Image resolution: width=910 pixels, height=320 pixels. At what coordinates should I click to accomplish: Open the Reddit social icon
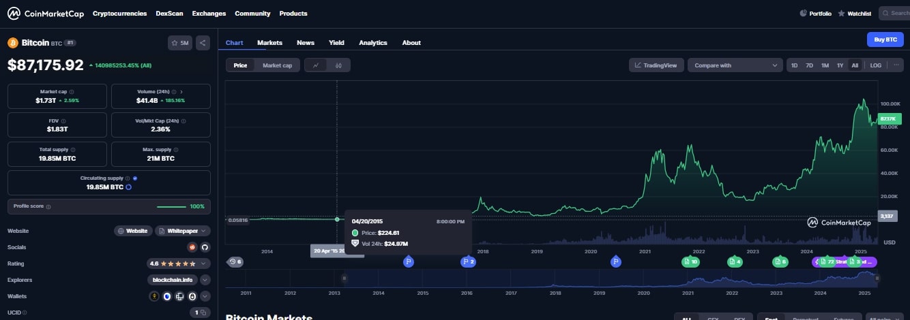point(192,246)
